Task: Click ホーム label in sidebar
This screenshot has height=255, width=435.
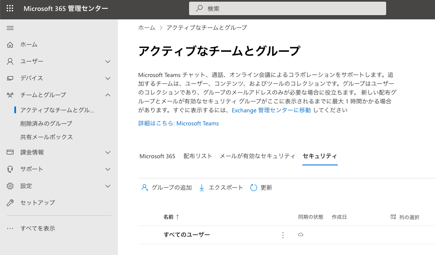Action: (x=29, y=45)
